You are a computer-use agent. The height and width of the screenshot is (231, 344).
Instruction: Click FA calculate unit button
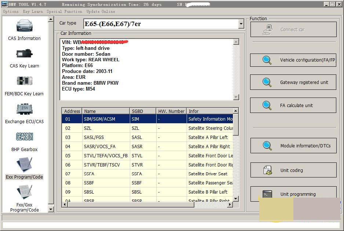click(293, 105)
